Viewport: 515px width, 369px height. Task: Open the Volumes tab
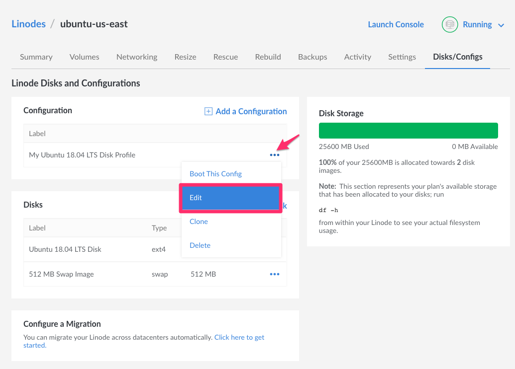pyautogui.click(x=84, y=57)
